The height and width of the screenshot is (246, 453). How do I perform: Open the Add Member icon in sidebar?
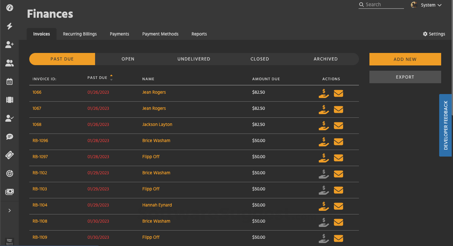(x=9, y=45)
